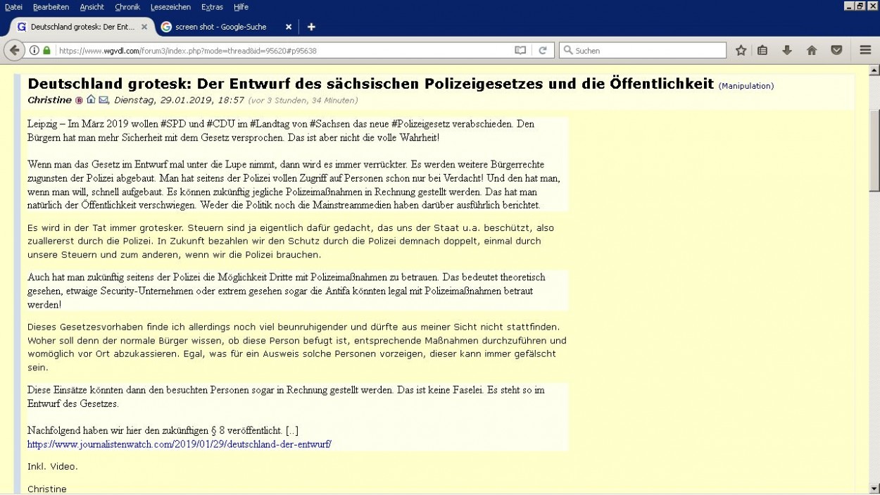This screenshot has width=880, height=495.
Task: Open the journalistenwatch.com article link
Action: click(x=178, y=444)
